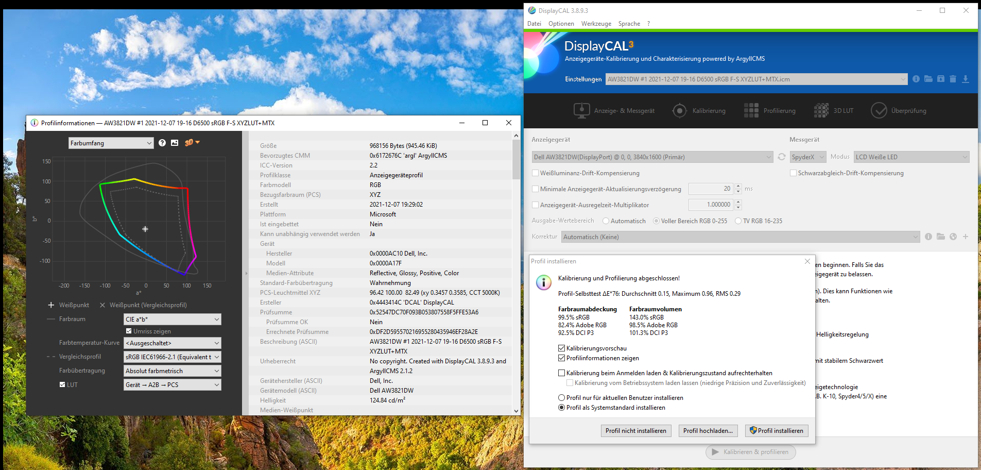981x470 pixels.
Task: Open the ? help menu
Action: 648,24
